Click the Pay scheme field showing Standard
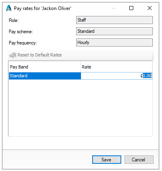 point(115,31)
